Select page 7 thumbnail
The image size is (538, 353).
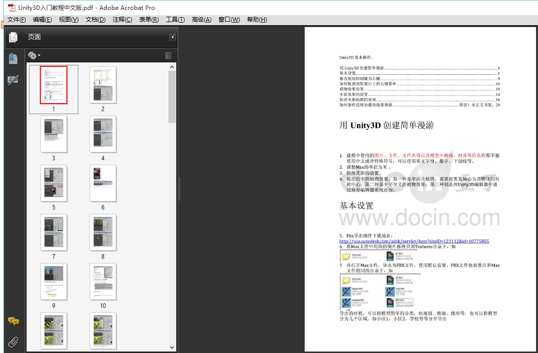pyautogui.click(x=54, y=233)
